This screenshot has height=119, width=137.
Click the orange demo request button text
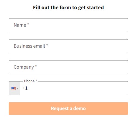[x=68, y=108]
